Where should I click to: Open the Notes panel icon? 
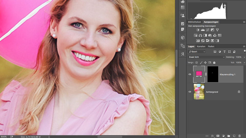(183, 29)
